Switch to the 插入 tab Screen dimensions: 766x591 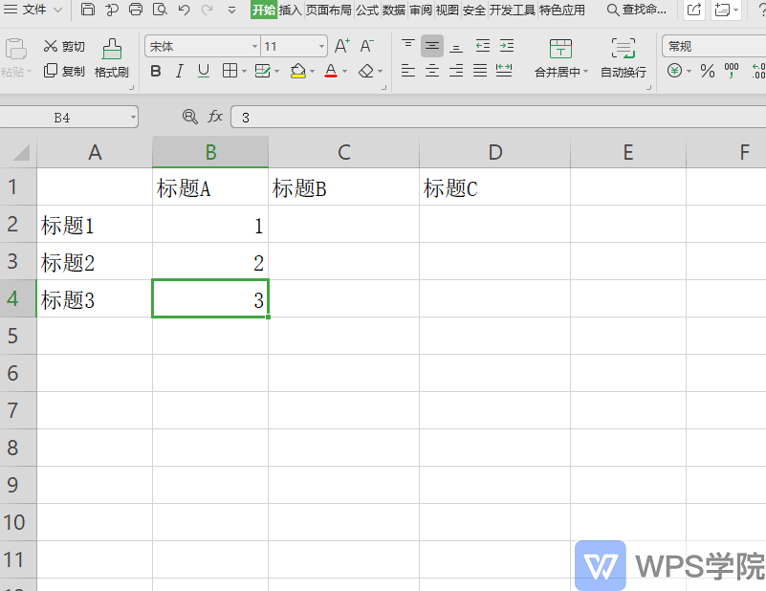[291, 10]
